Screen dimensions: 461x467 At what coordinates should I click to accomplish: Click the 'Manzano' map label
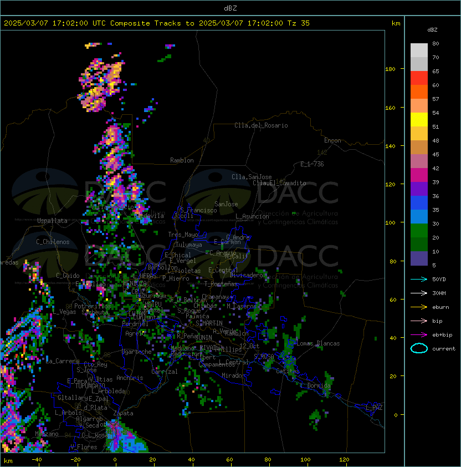click(x=47, y=434)
